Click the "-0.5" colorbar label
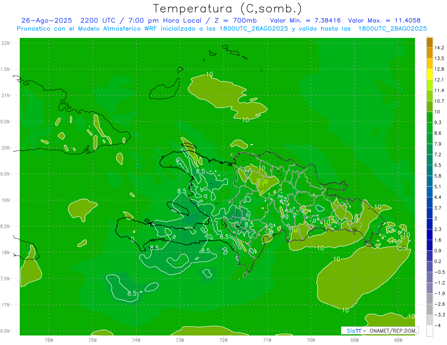 tap(440, 272)
